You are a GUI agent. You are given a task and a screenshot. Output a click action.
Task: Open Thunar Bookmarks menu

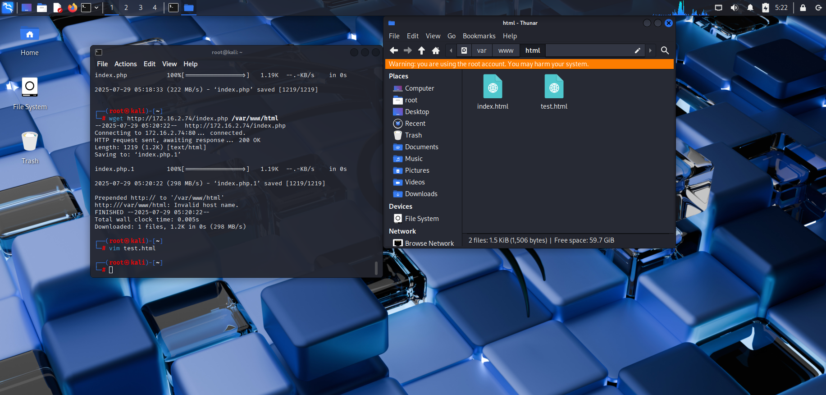[479, 36]
